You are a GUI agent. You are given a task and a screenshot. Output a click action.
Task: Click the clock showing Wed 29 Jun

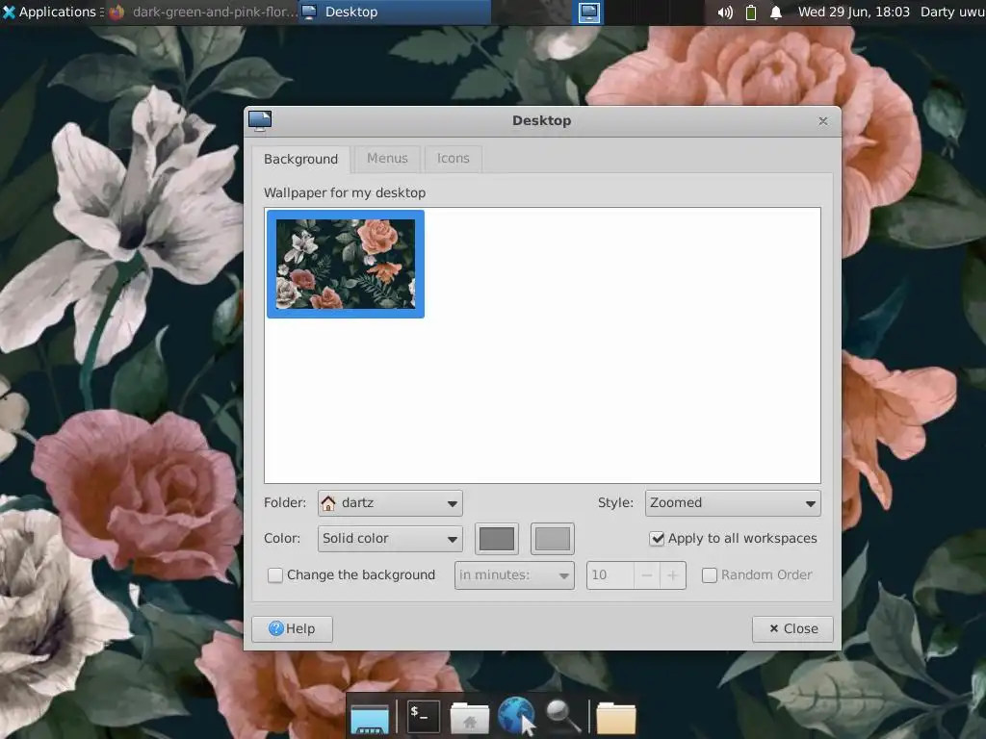click(x=853, y=12)
